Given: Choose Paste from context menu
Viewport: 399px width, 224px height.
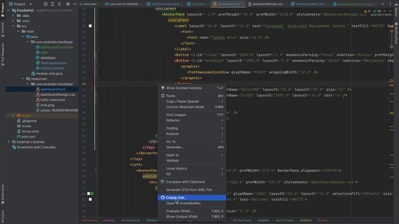Looking at the screenshot, I should 192,96.
